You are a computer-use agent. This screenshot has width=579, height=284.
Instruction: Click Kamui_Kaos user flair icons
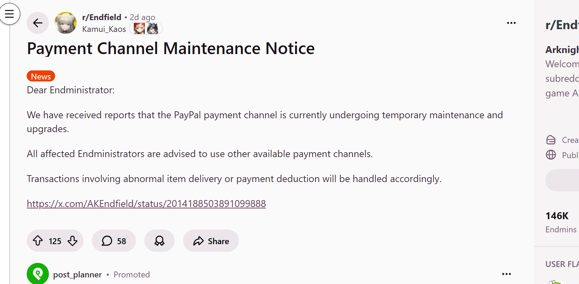(146, 28)
